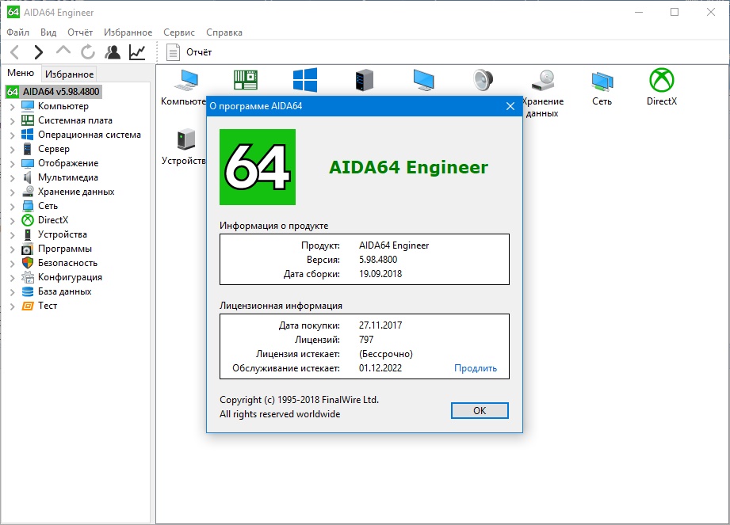Switch to the Избранное tab

(x=69, y=74)
